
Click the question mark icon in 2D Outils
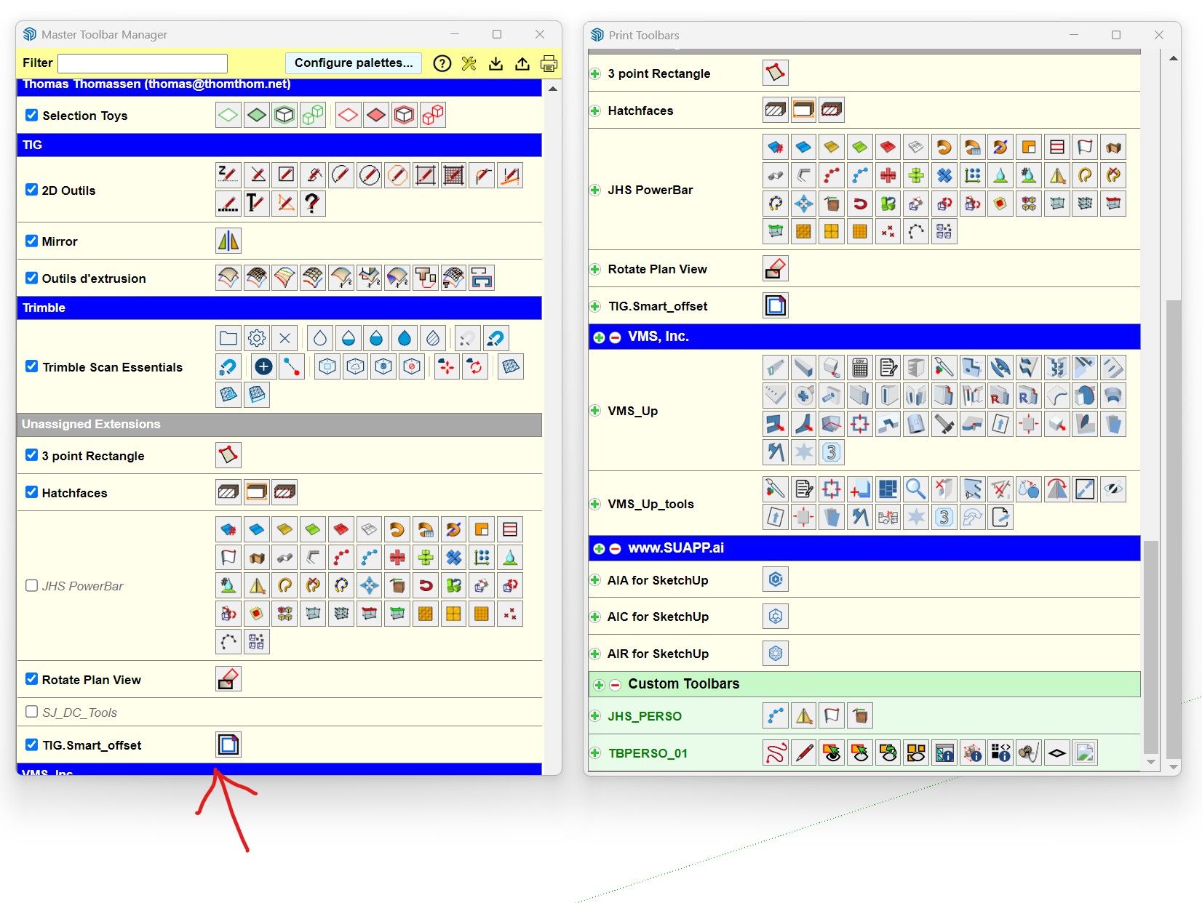pyautogui.click(x=312, y=203)
